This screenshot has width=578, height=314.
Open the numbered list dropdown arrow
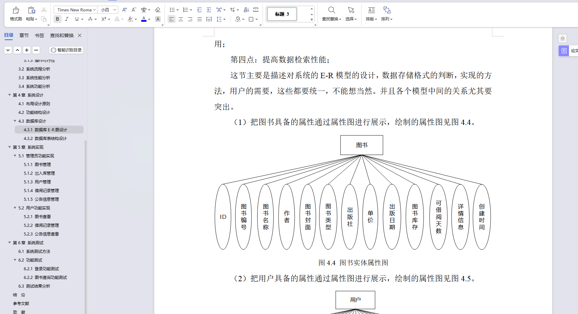191,10
